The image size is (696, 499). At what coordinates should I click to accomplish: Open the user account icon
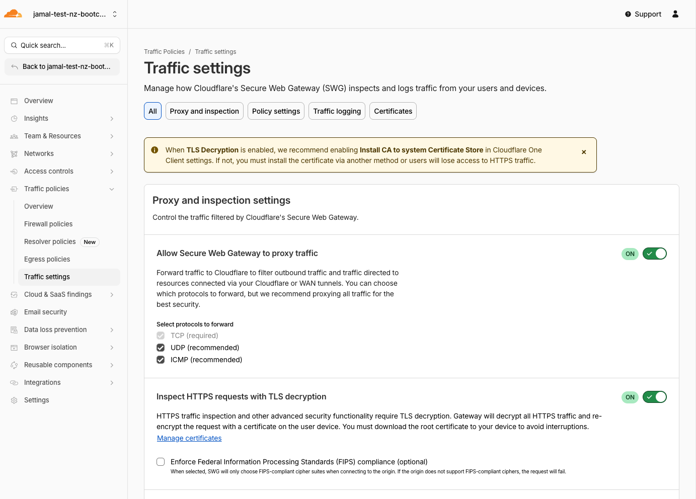click(675, 14)
